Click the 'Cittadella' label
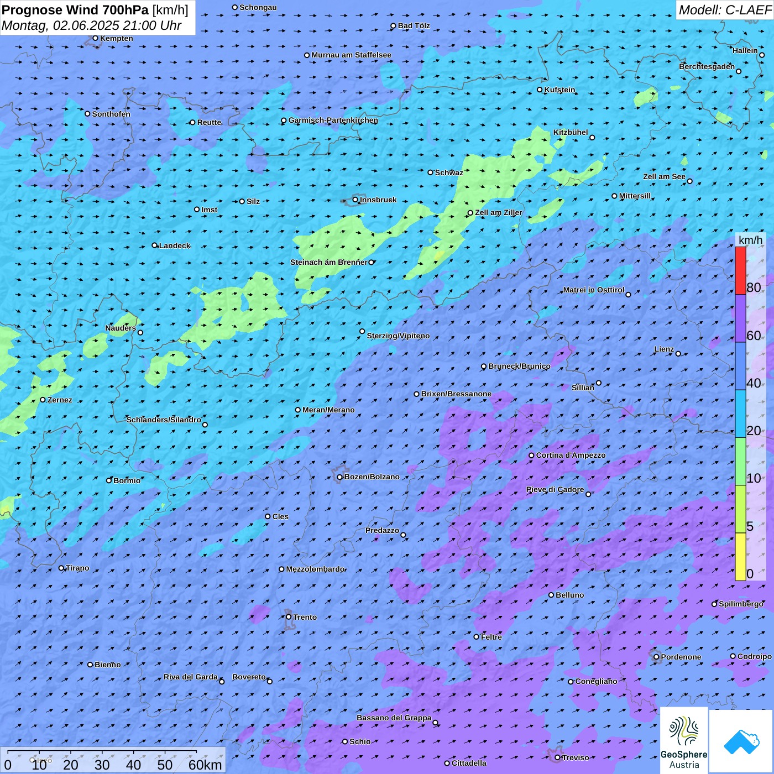The height and width of the screenshot is (774, 774). [469, 763]
